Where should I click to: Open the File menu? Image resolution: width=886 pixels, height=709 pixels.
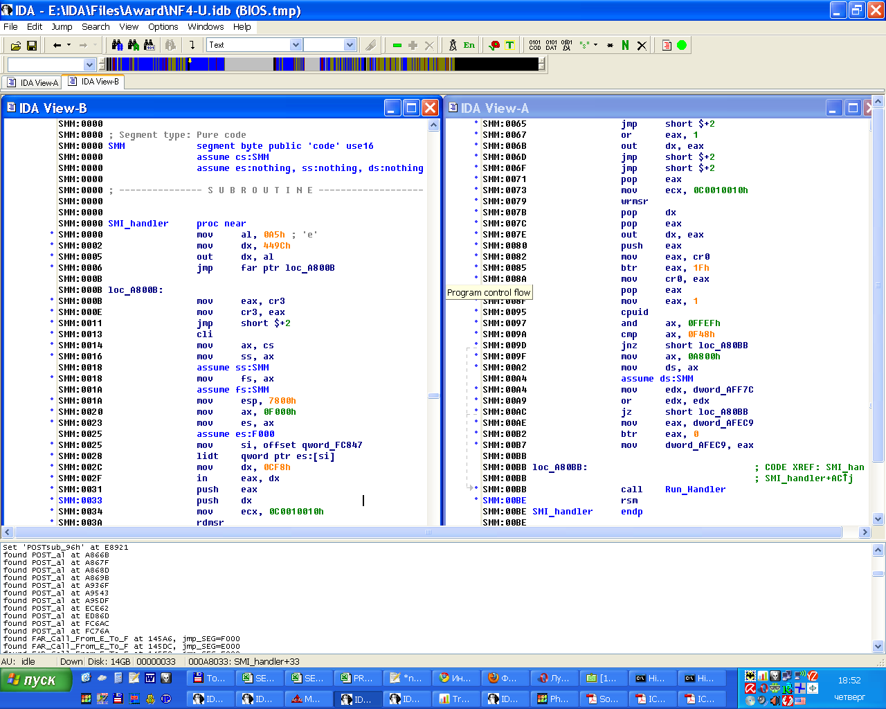click(x=10, y=27)
